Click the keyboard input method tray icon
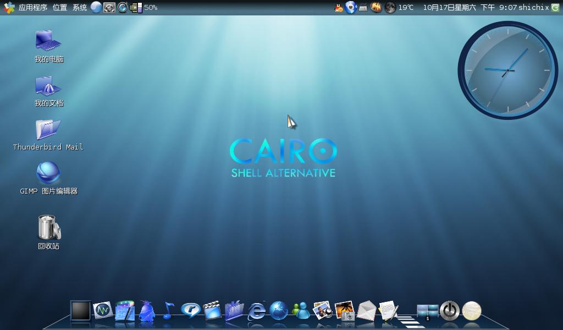This screenshot has height=330, width=563. (363, 8)
